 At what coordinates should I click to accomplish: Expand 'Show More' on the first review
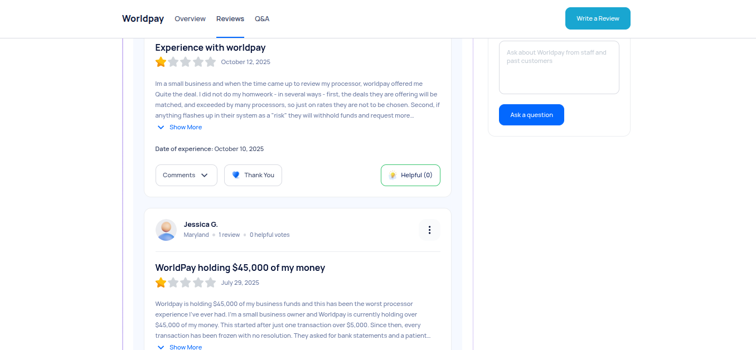180,127
